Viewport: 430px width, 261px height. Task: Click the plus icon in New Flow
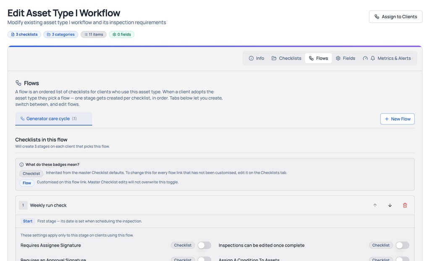(x=387, y=119)
